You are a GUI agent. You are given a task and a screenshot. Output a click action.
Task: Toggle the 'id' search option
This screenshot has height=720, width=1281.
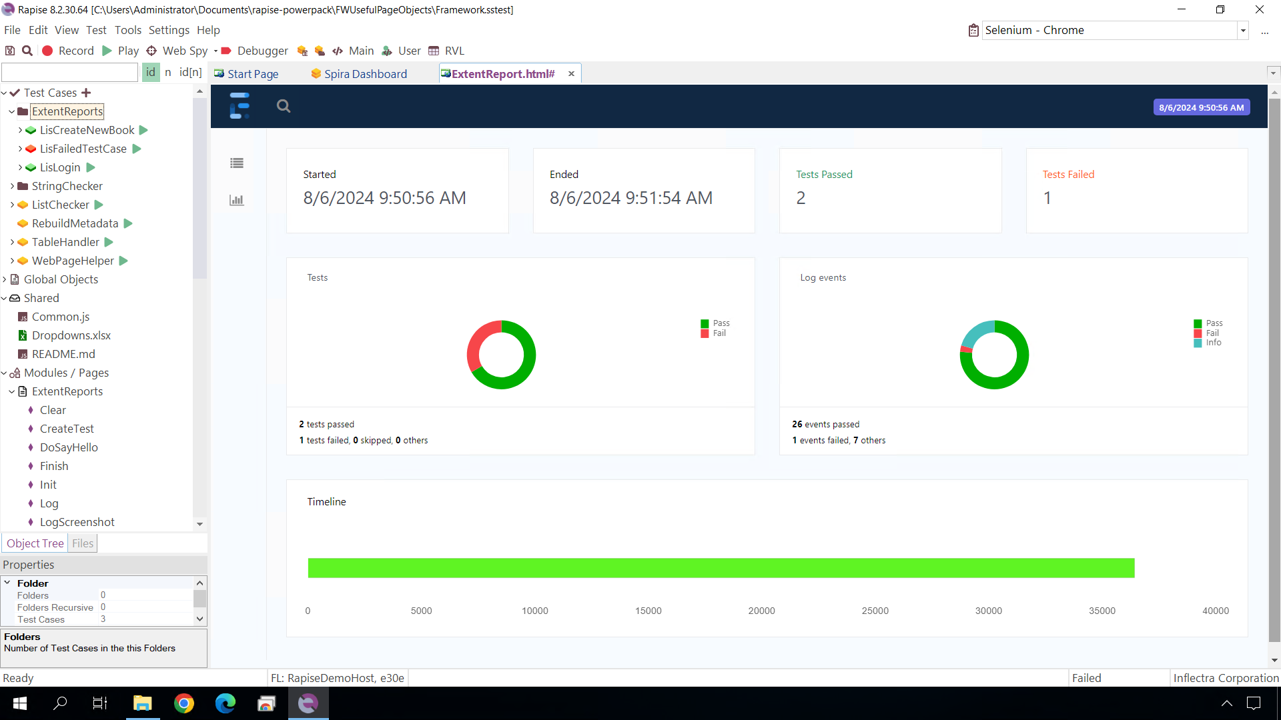pos(150,72)
